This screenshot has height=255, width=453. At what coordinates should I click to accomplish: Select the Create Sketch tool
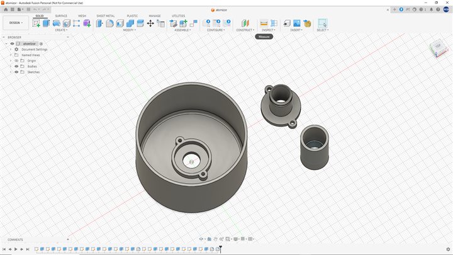coord(36,23)
